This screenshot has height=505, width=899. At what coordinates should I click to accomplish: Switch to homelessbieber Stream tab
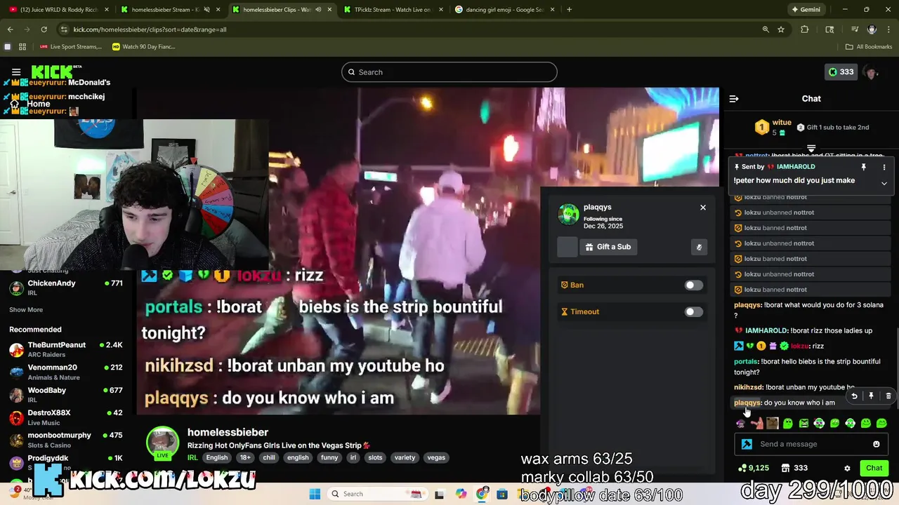tap(170, 10)
